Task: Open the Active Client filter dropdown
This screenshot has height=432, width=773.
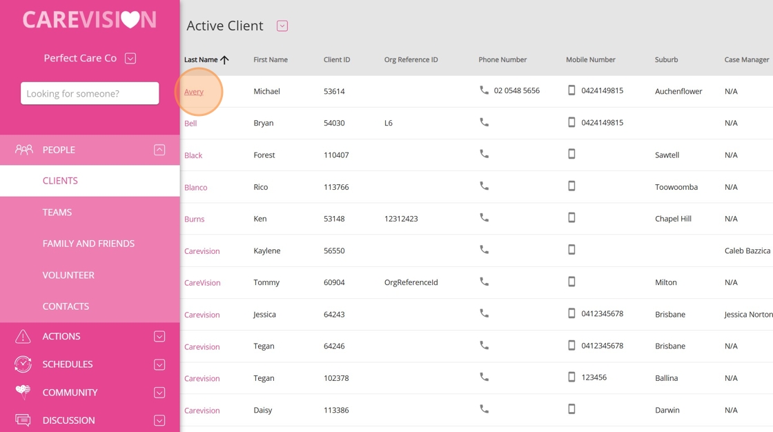Action: pyautogui.click(x=282, y=26)
